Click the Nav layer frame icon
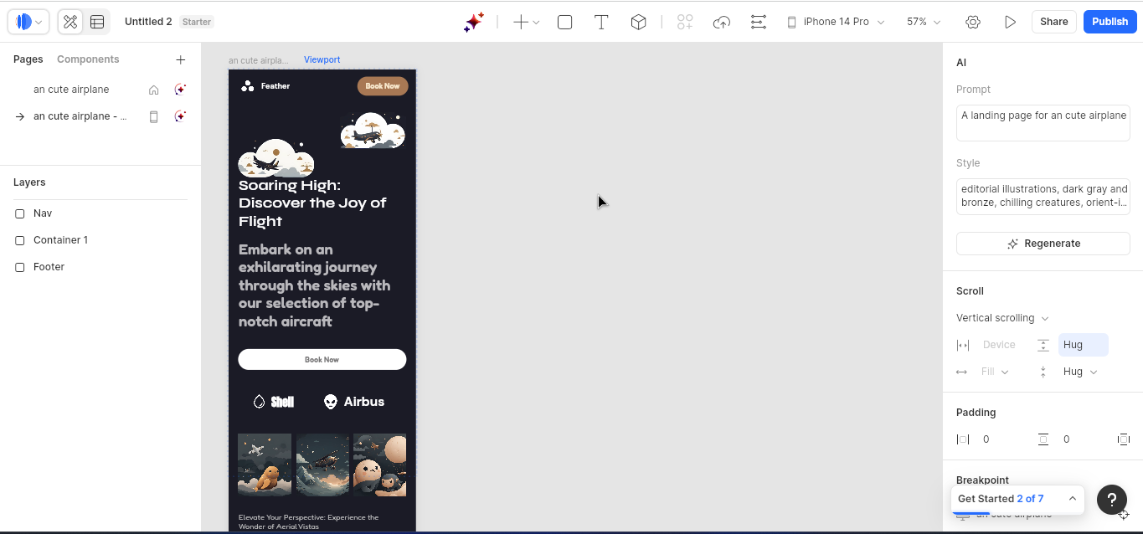 tap(20, 213)
